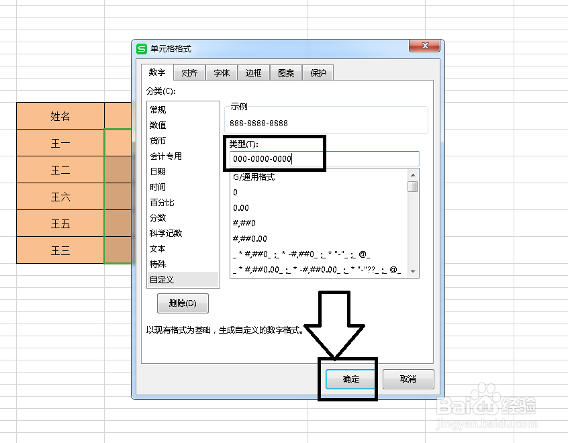Viewport: 568px width, 443px height.
Task: Switch to the 保护 tab
Action: tap(318, 72)
